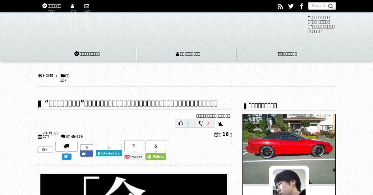Click the eye views icon beside 839

point(74,136)
